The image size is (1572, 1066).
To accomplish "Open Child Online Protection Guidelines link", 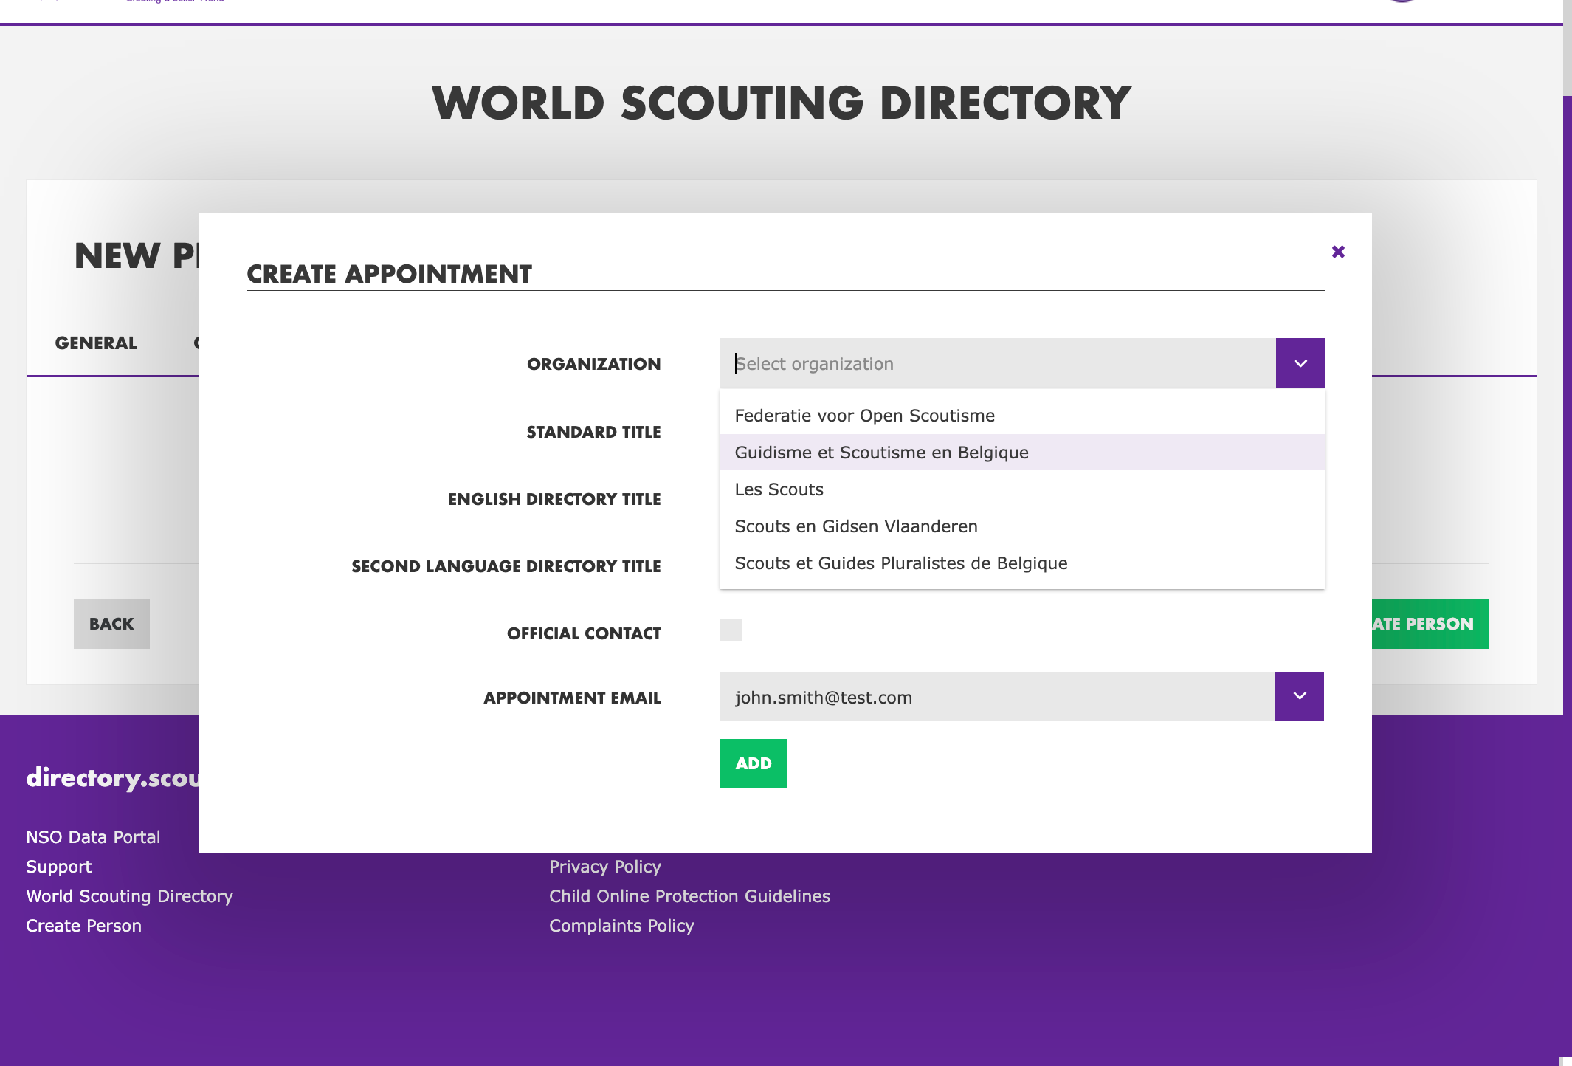I will (690, 896).
